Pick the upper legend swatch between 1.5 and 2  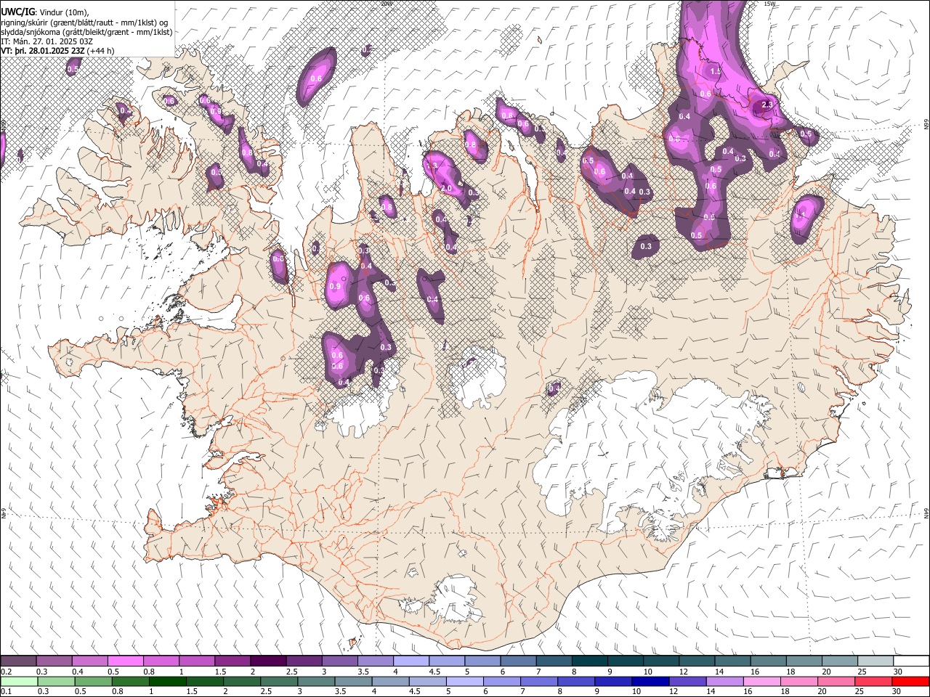[232, 661]
